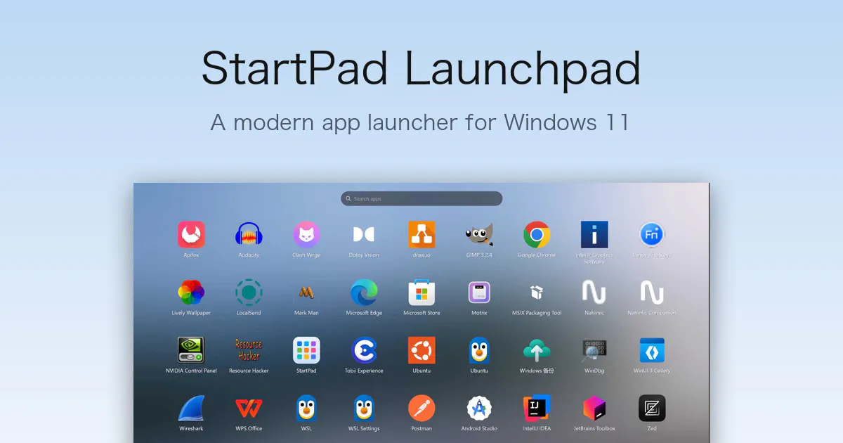Open the StartPad app icon
This screenshot has width=843, height=443.
tap(306, 349)
